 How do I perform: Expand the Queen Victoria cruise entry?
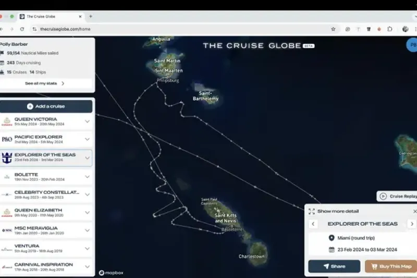coord(87,122)
